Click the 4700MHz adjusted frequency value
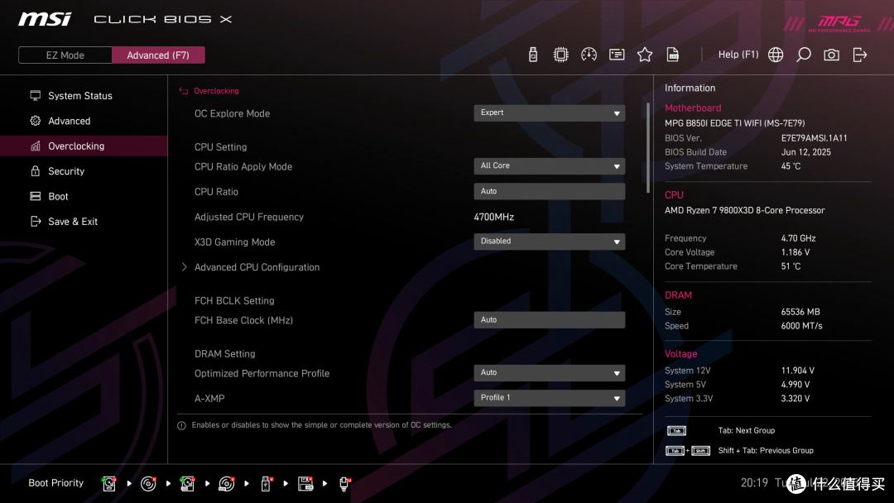 point(493,217)
